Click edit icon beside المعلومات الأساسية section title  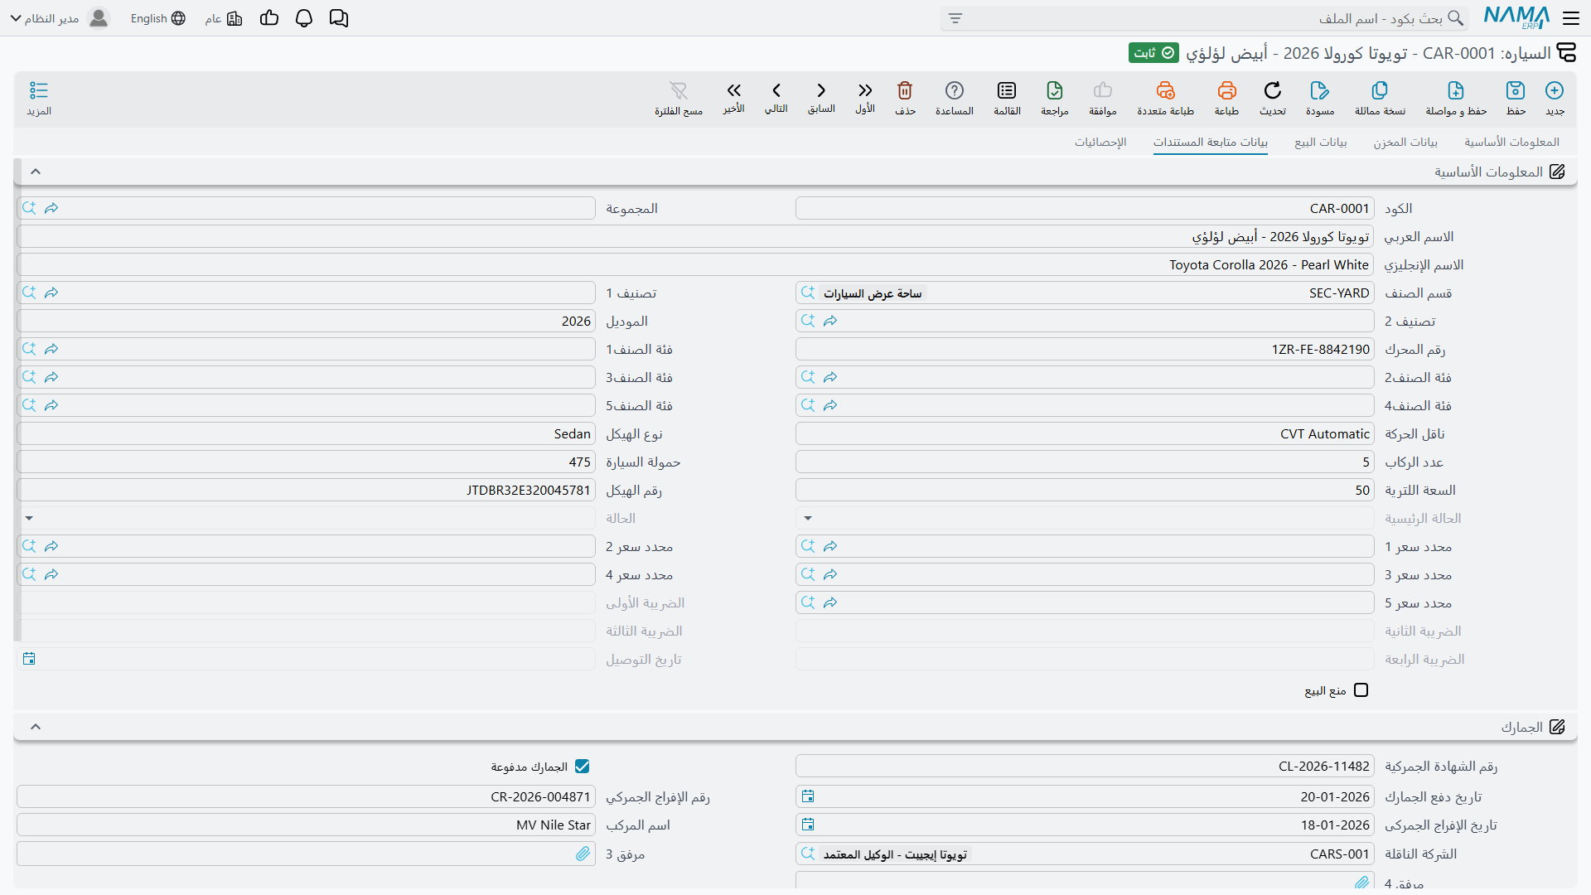click(1557, 172)
